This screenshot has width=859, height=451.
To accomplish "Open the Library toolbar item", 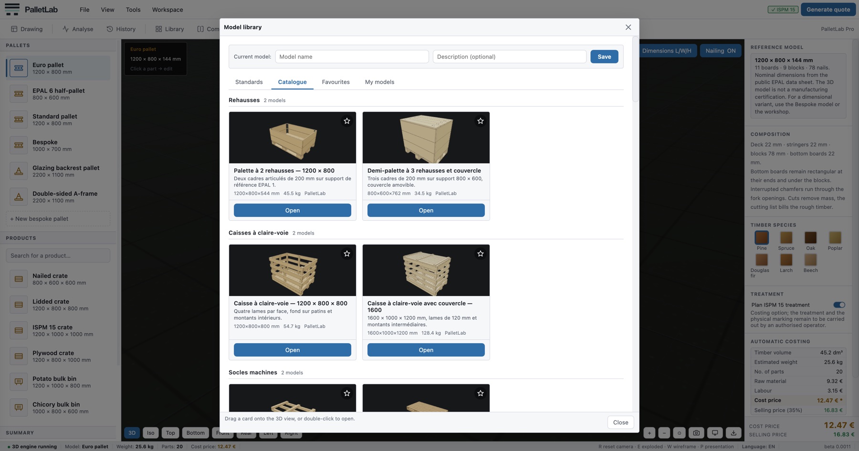I will tap(169, 29).
